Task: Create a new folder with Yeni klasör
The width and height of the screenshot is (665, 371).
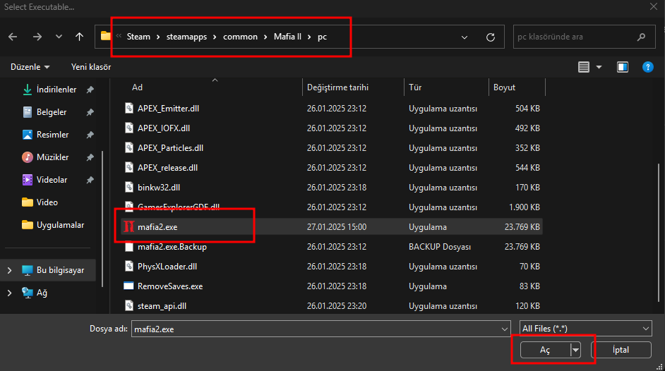Action: (91, 67)
